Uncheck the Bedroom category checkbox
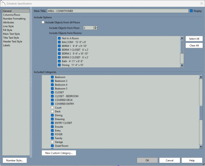This screenshot has width=205, height=166. click(x=52, y=77)
